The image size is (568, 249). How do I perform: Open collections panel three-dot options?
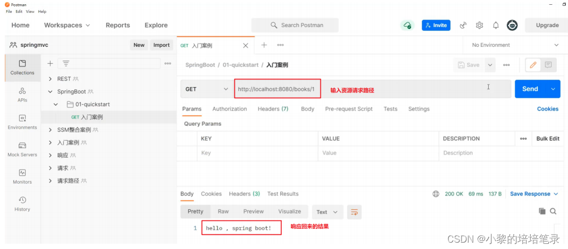pyautogui.click(x=168, y=64)
